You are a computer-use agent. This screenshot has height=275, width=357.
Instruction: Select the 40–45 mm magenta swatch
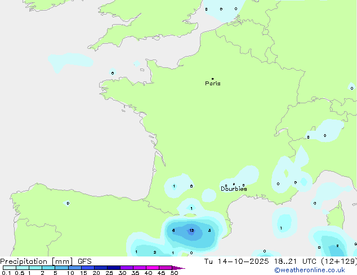[x=153, y=268]
